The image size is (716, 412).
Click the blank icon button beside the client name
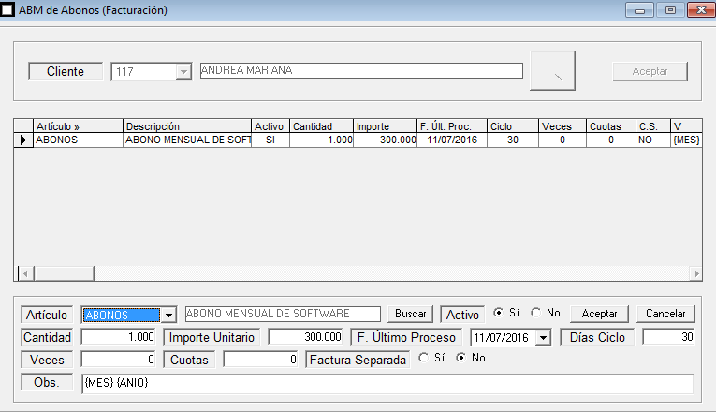(x=552, y=71)
